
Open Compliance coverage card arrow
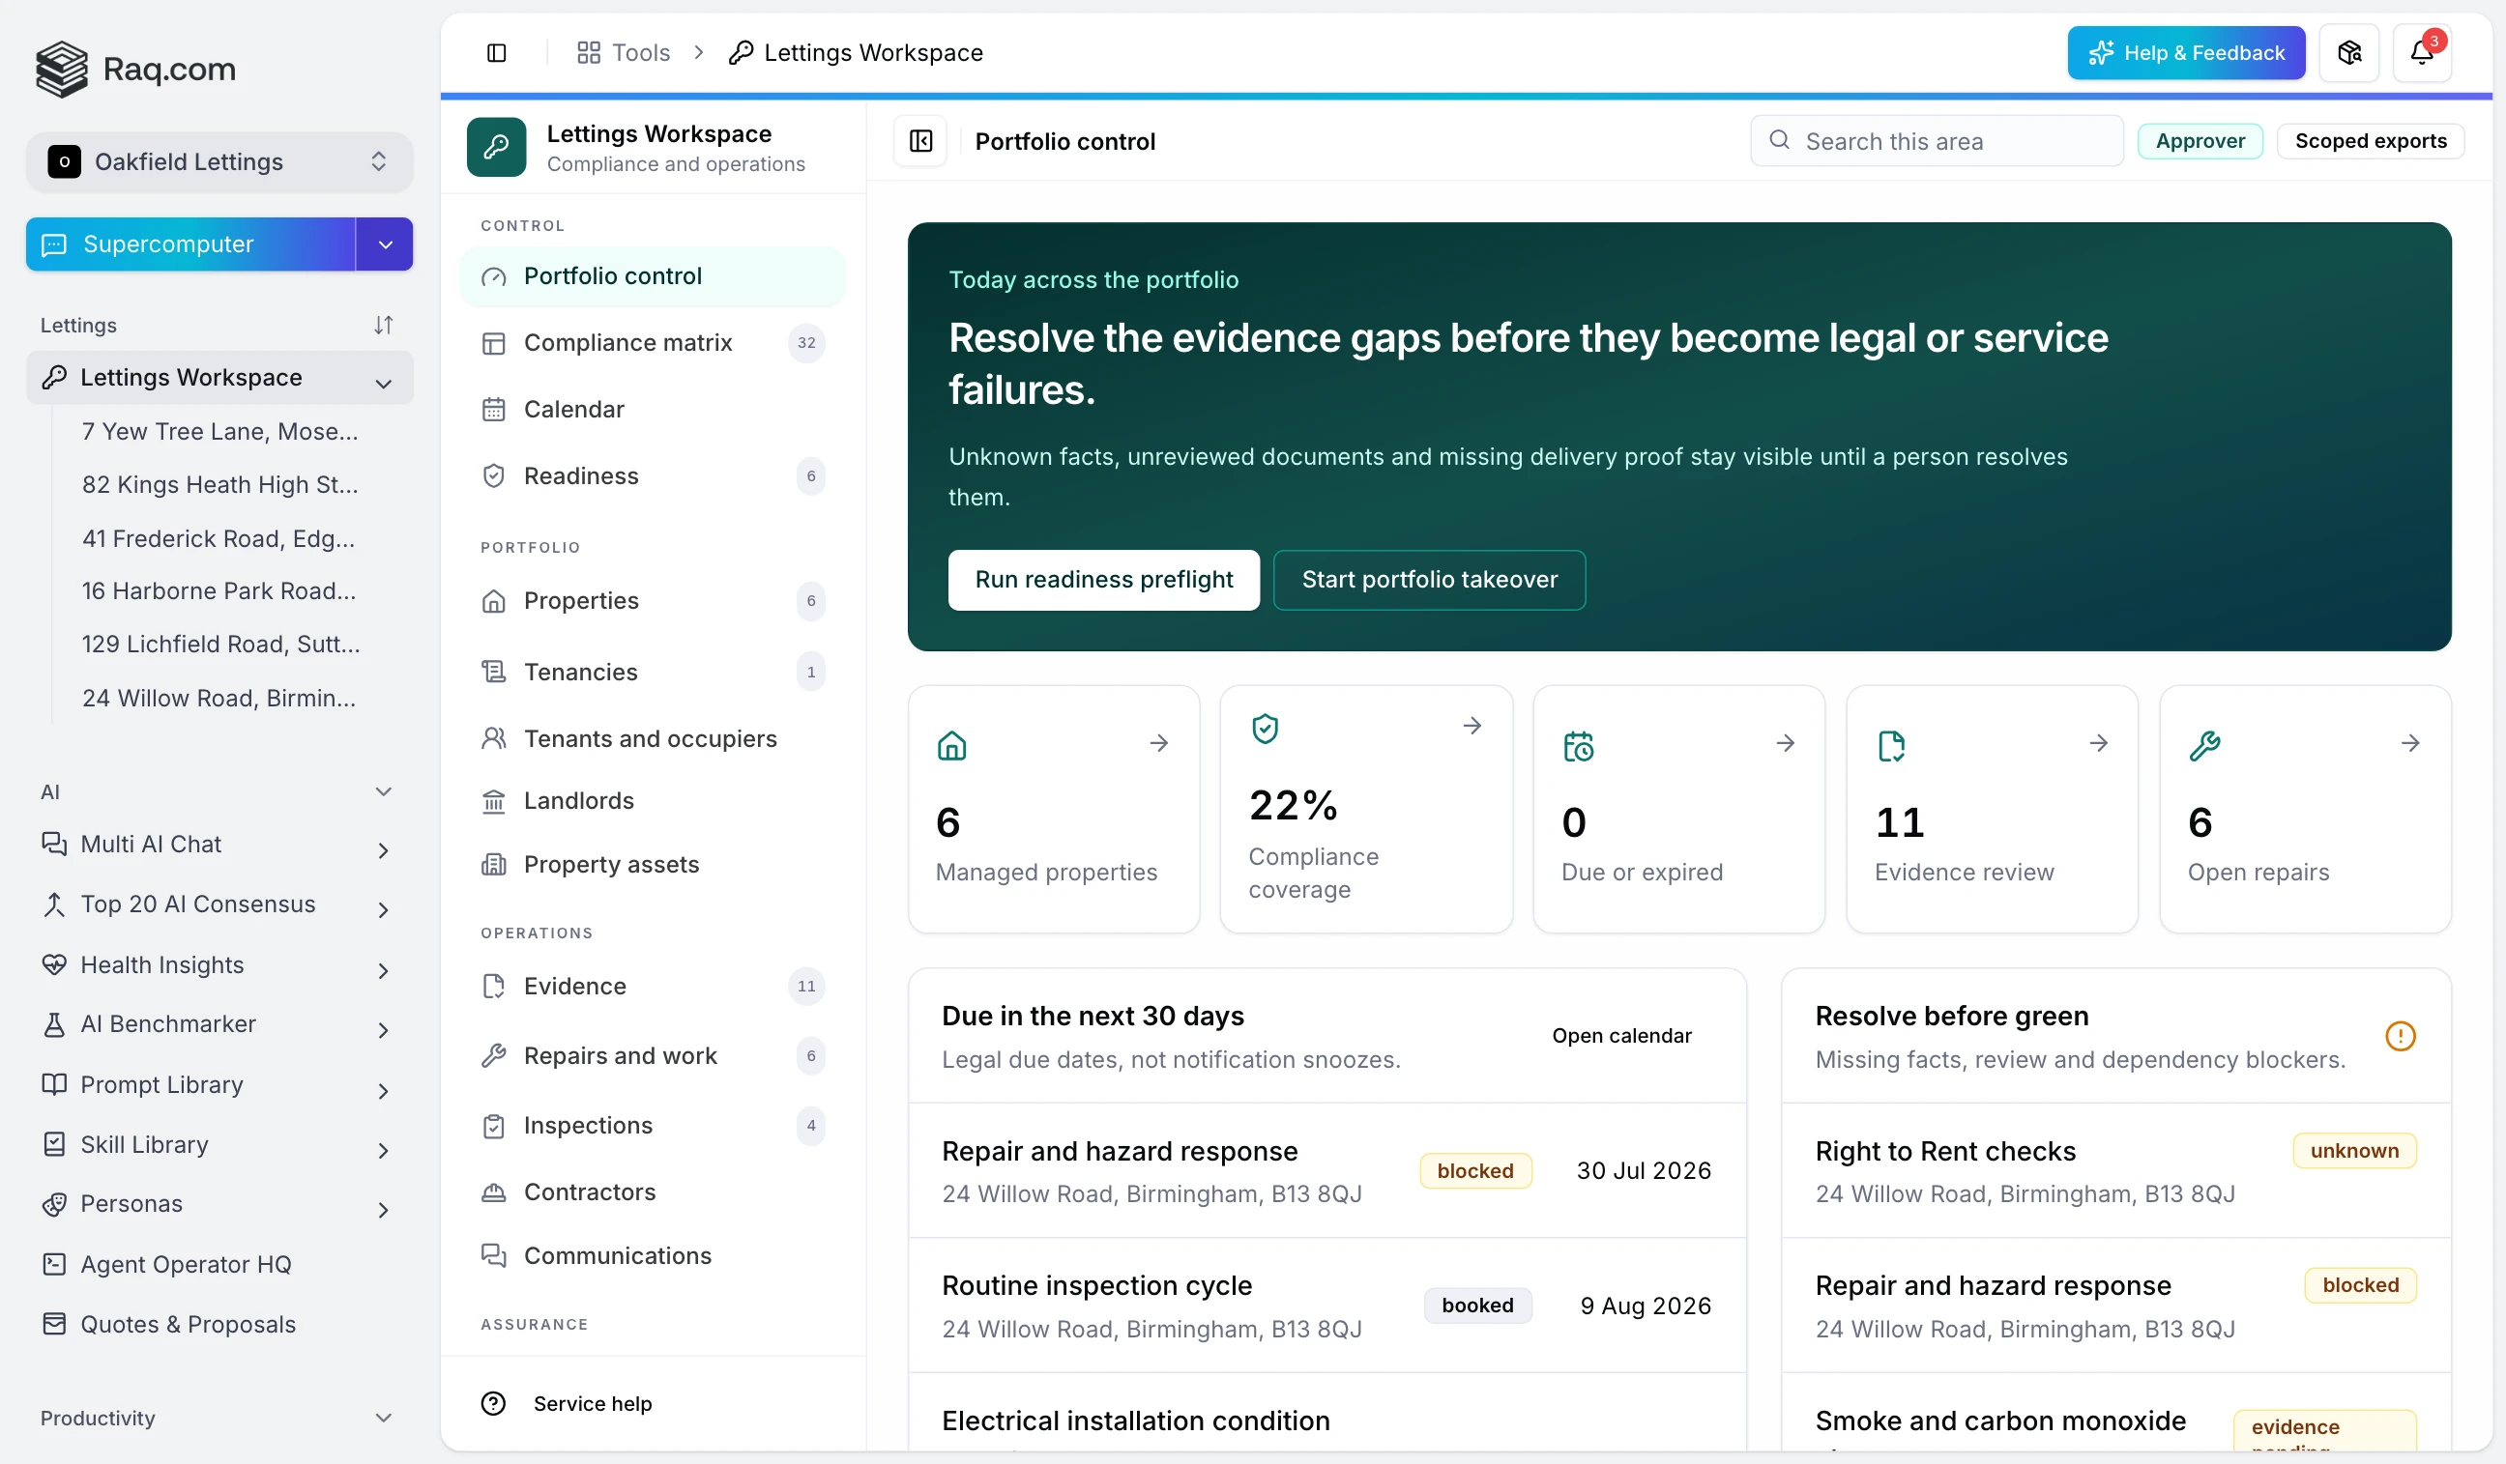tap(1472, 726)
